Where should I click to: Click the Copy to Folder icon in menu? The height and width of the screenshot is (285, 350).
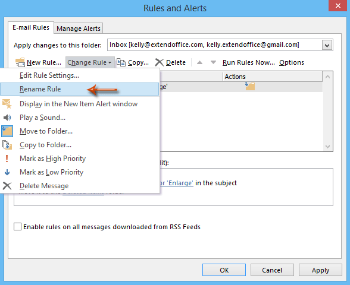pyautogui.click(x=7, y=145)
